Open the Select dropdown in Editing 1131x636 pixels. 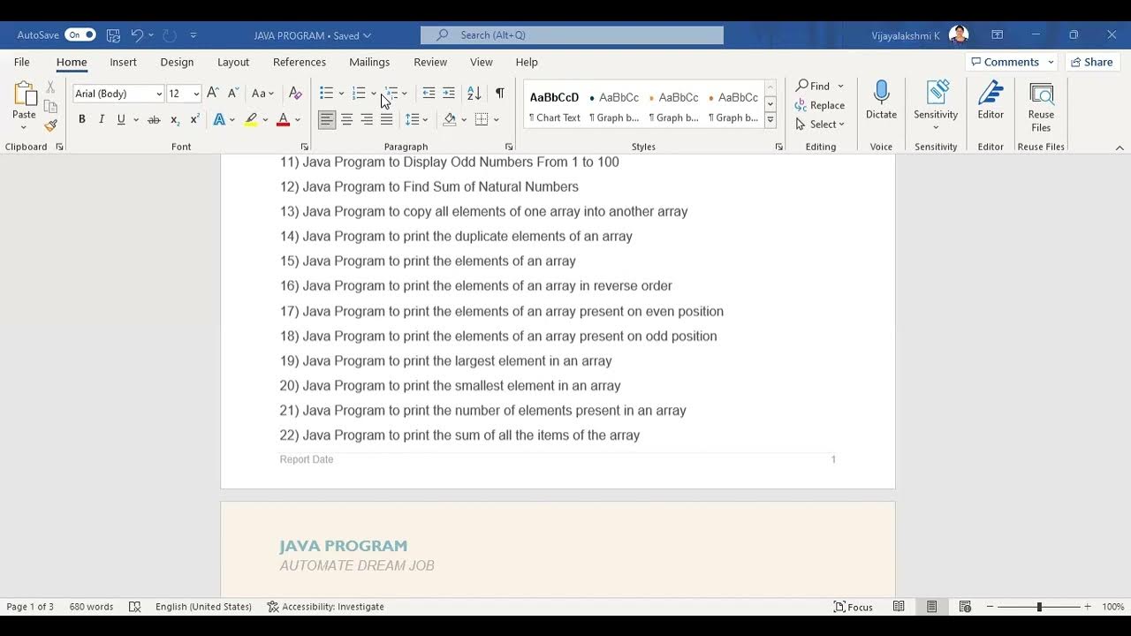(x=820, y=125)
